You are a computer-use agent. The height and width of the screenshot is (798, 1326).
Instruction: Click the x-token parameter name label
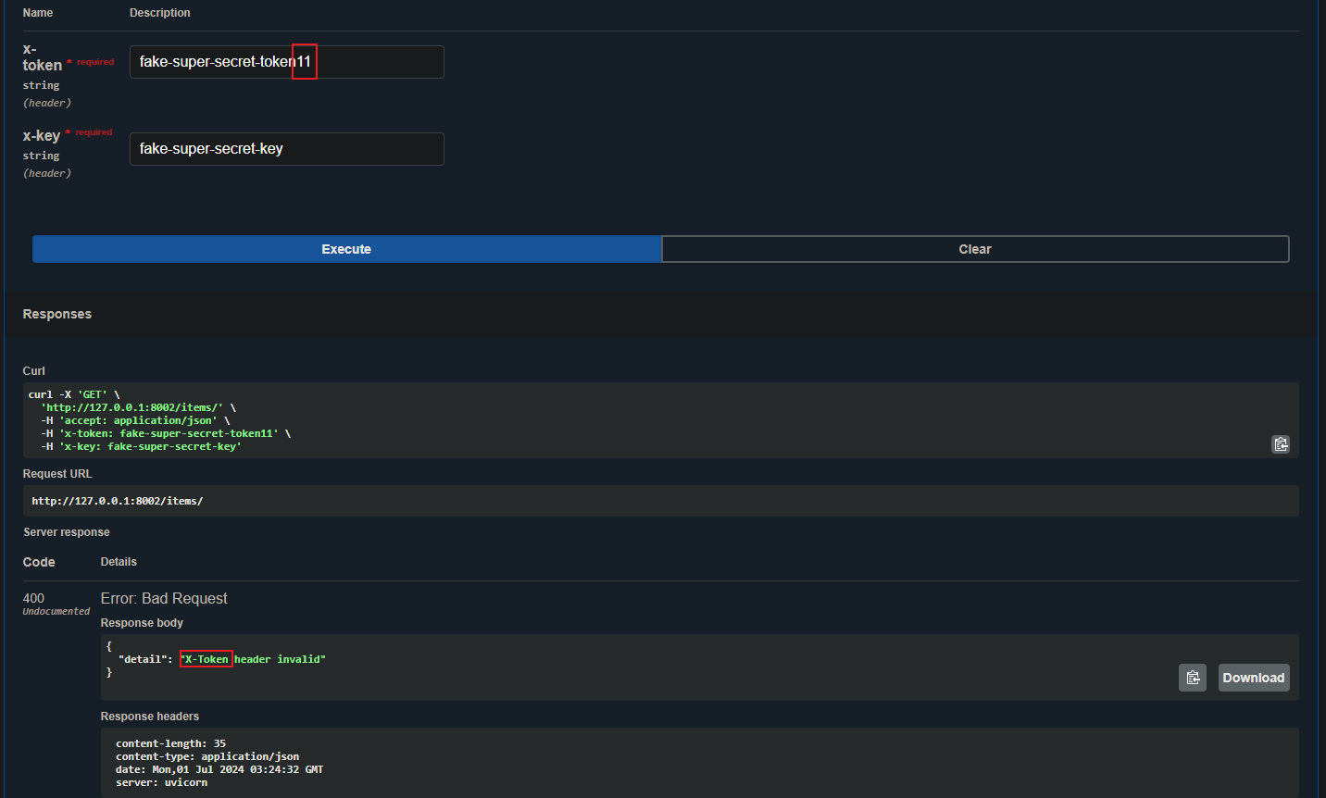[42, 57]
